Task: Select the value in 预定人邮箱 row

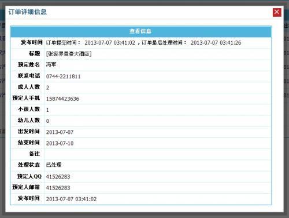Action: (58, 188)
